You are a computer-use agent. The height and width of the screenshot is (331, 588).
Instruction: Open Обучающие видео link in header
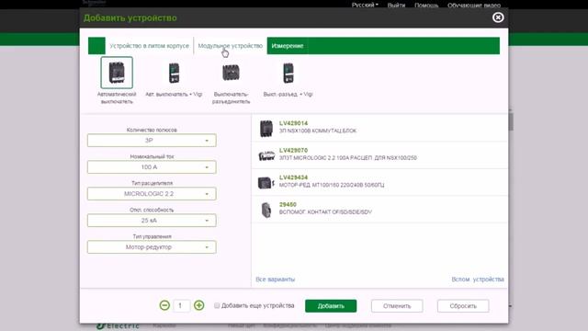tap(474, 5)
